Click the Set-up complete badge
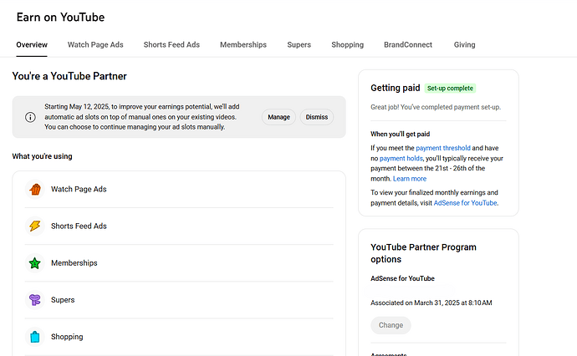The image size is (577, 356). (x=450, y=89)
